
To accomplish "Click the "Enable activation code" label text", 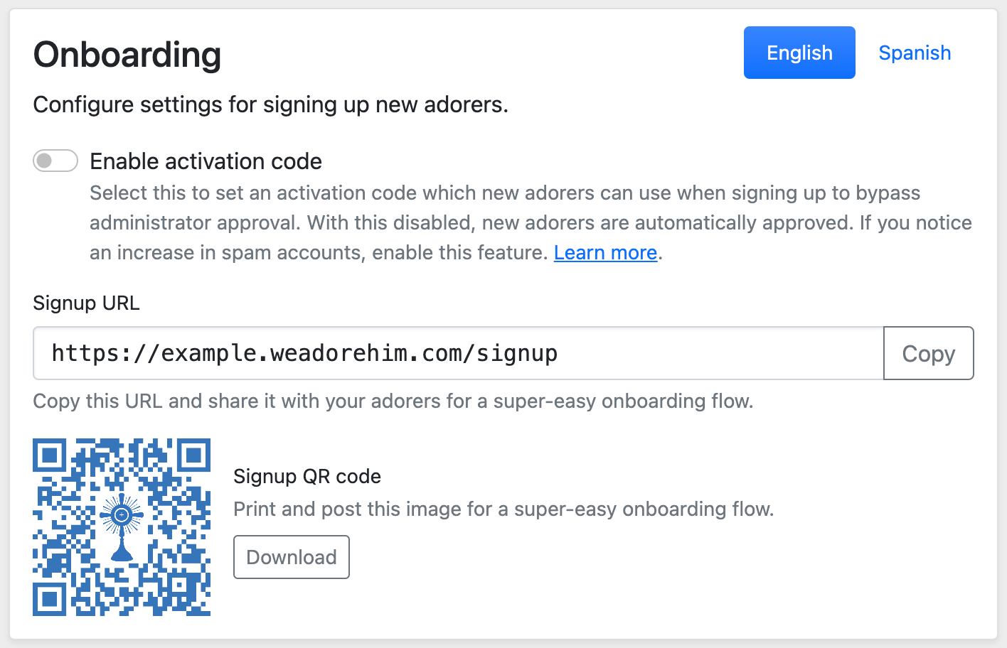I will pos(206,161).
